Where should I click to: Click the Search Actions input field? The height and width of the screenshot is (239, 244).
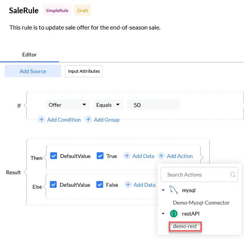click(x=196, y=175)
